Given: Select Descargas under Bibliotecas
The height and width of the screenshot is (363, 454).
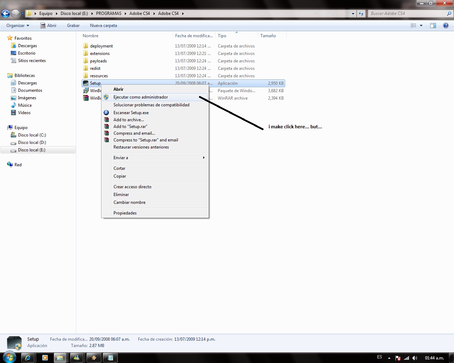Looking at the screenshot, I should point(27,83).
